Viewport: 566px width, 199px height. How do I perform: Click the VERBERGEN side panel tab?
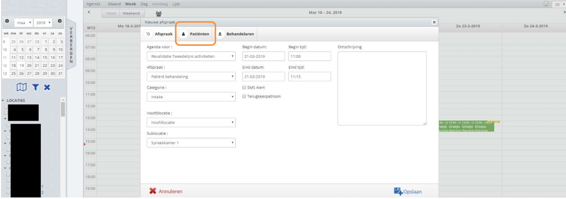[x=71, y=45]
